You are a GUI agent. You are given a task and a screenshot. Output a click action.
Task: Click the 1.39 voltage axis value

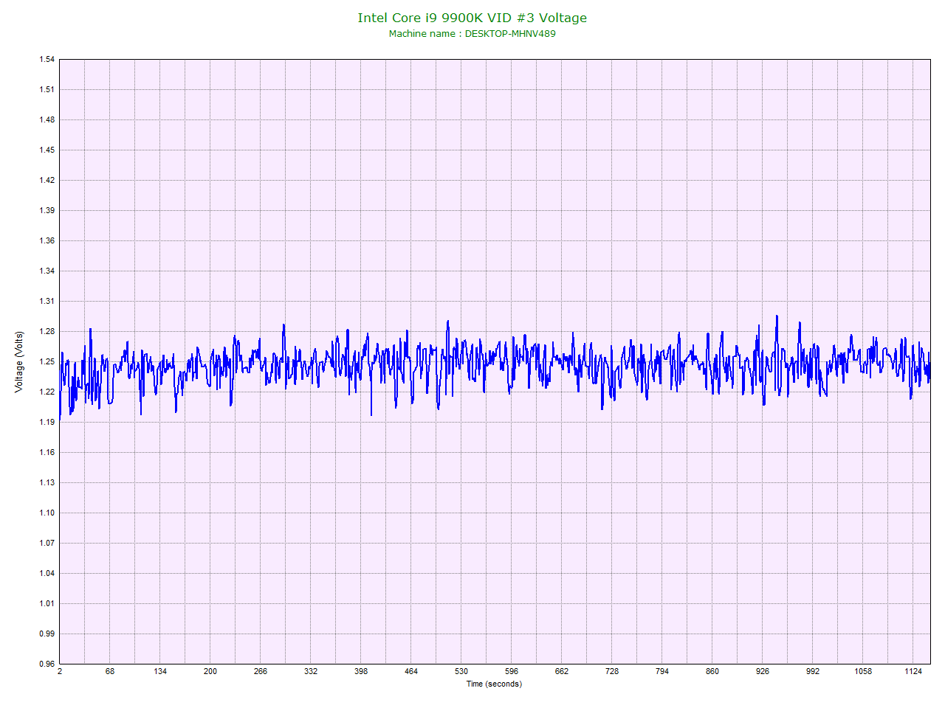(47, 211)
